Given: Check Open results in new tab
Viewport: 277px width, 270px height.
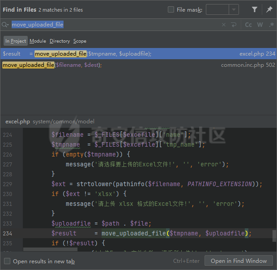Looking at the screenshot, I should pos(7,261).
